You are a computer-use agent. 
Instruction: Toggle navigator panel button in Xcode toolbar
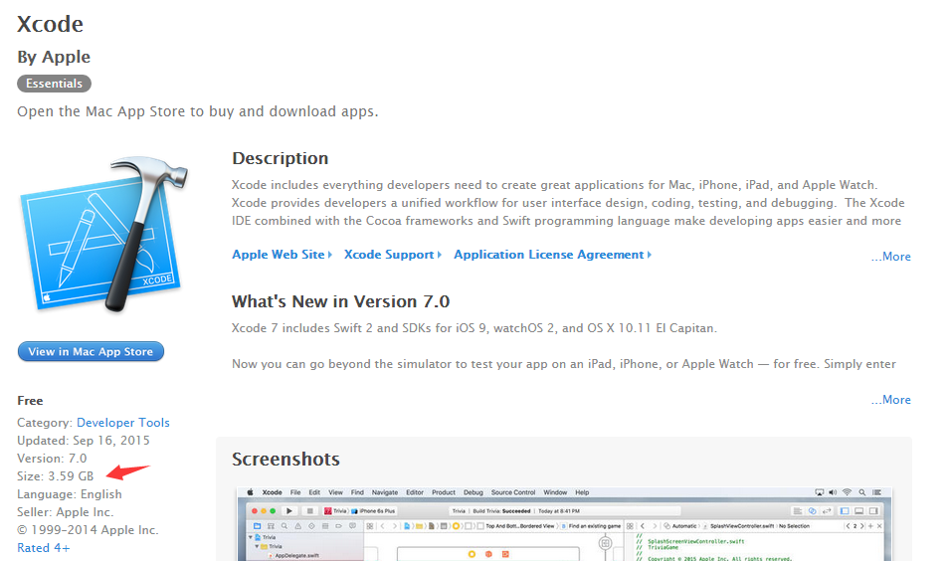pos(845,511)
